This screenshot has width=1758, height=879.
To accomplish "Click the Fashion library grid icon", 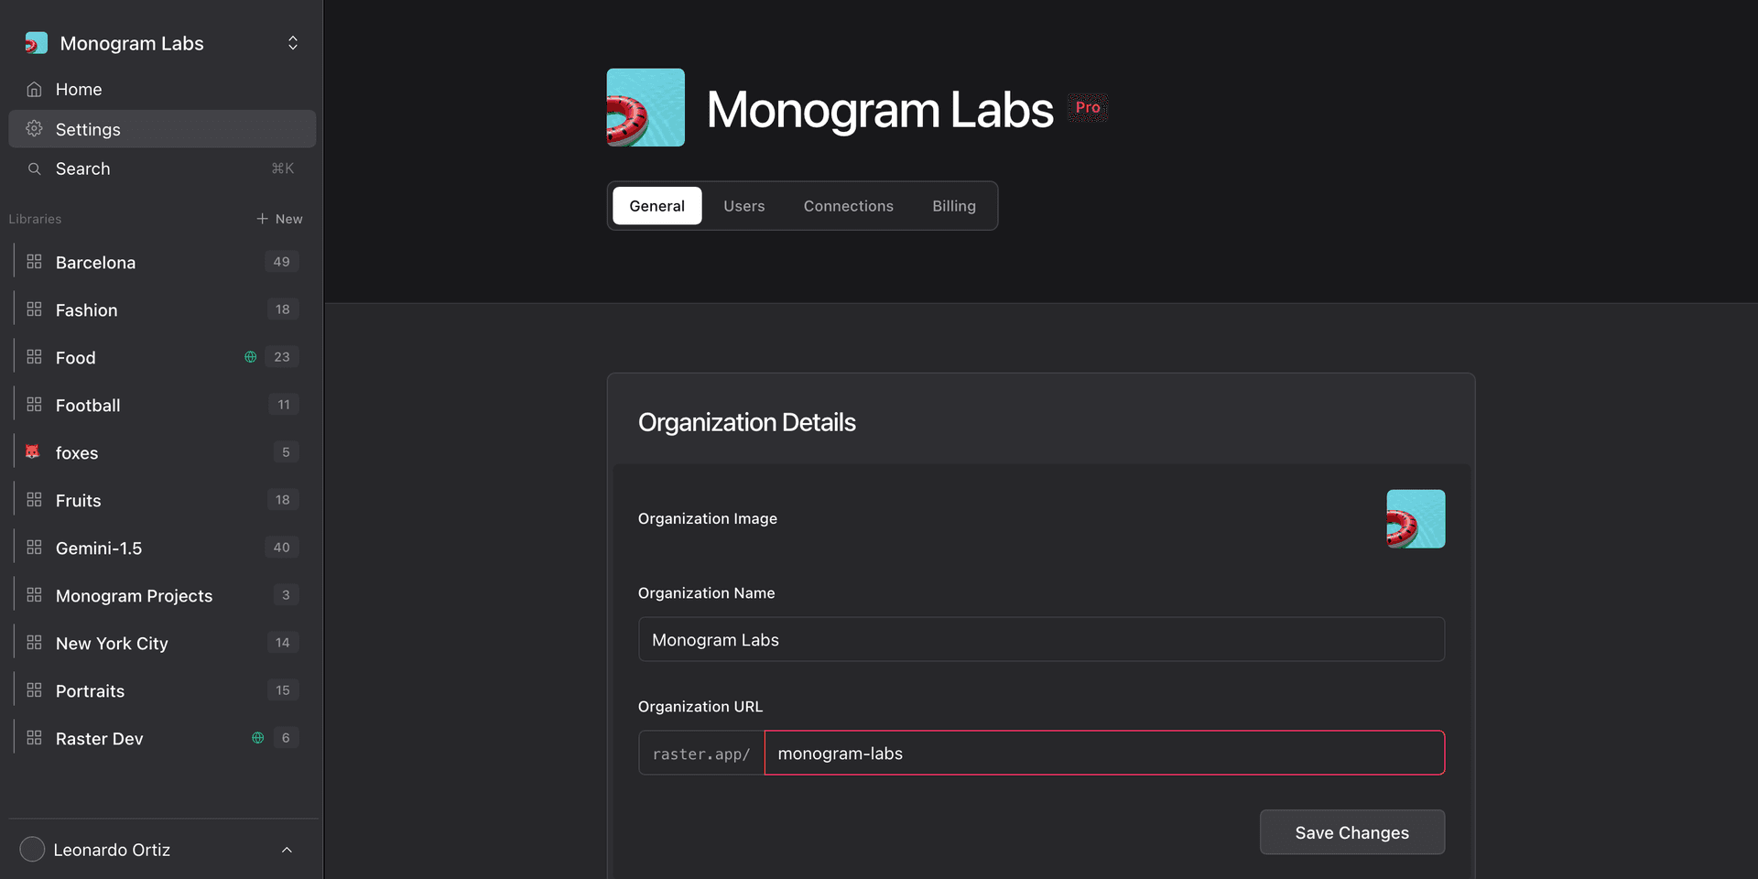I will point(34,309).
